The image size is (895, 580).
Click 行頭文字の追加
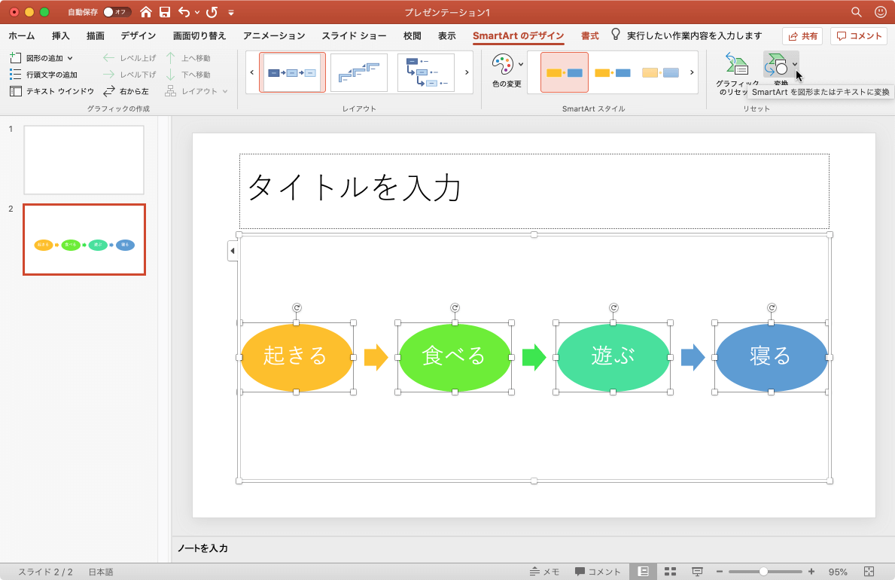point(44,75)
